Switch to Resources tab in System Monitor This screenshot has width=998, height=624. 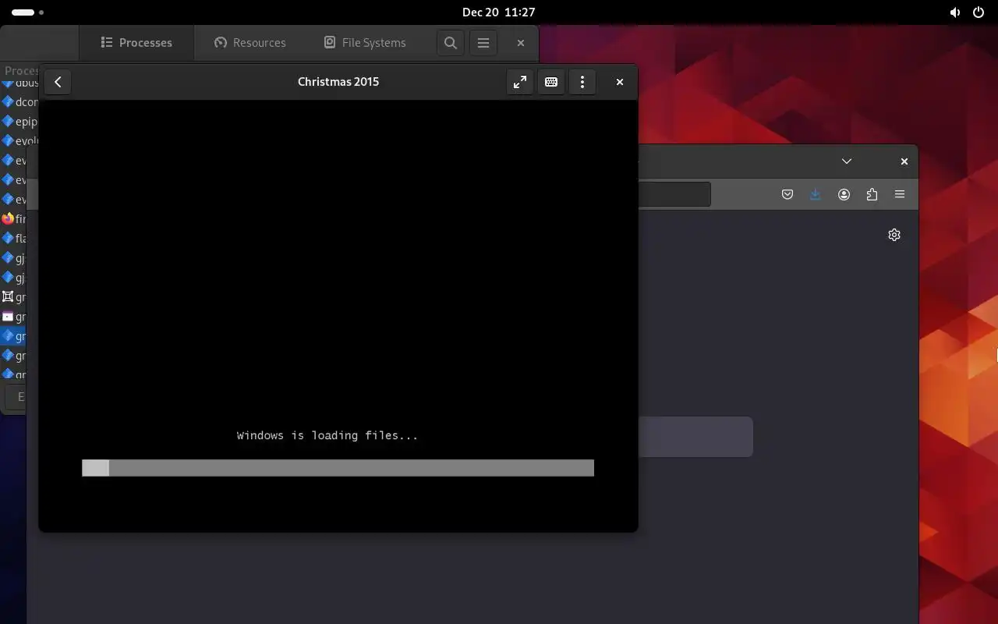[x=250, y=43]
